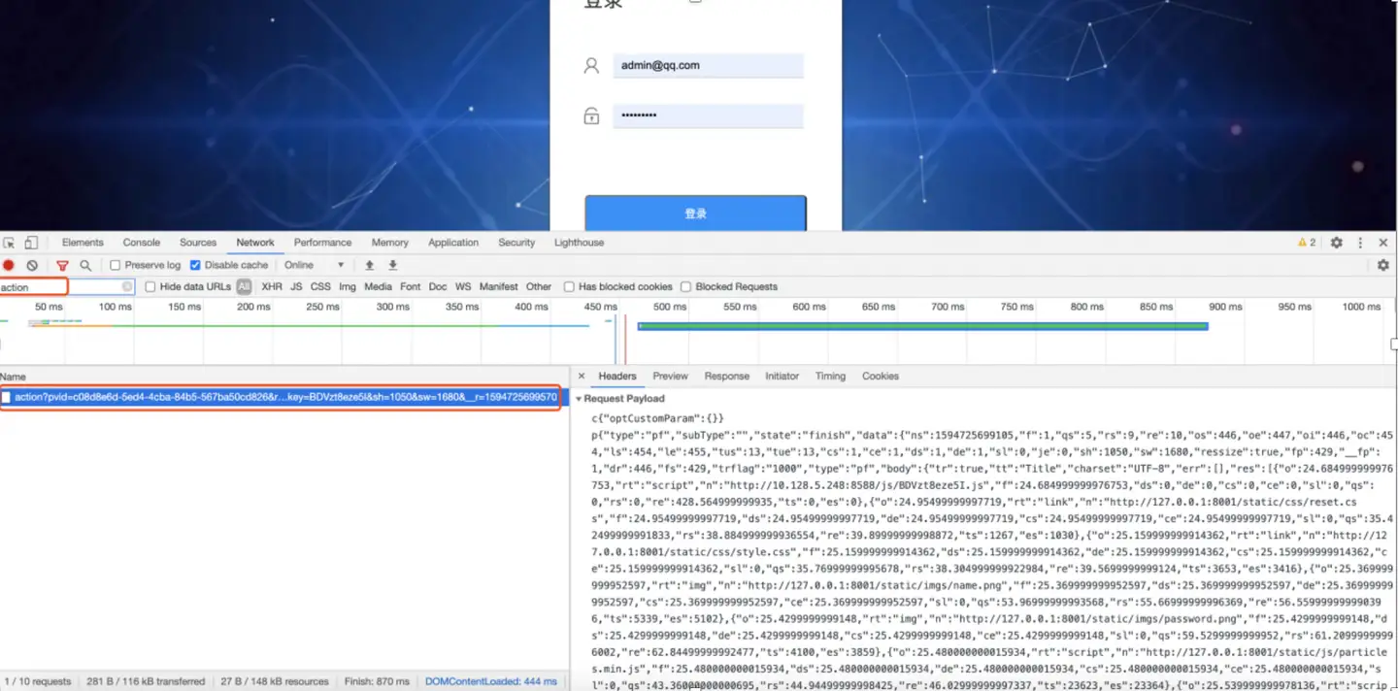Click the blue login button
The image size is (1398, 691).
point(695,214)
